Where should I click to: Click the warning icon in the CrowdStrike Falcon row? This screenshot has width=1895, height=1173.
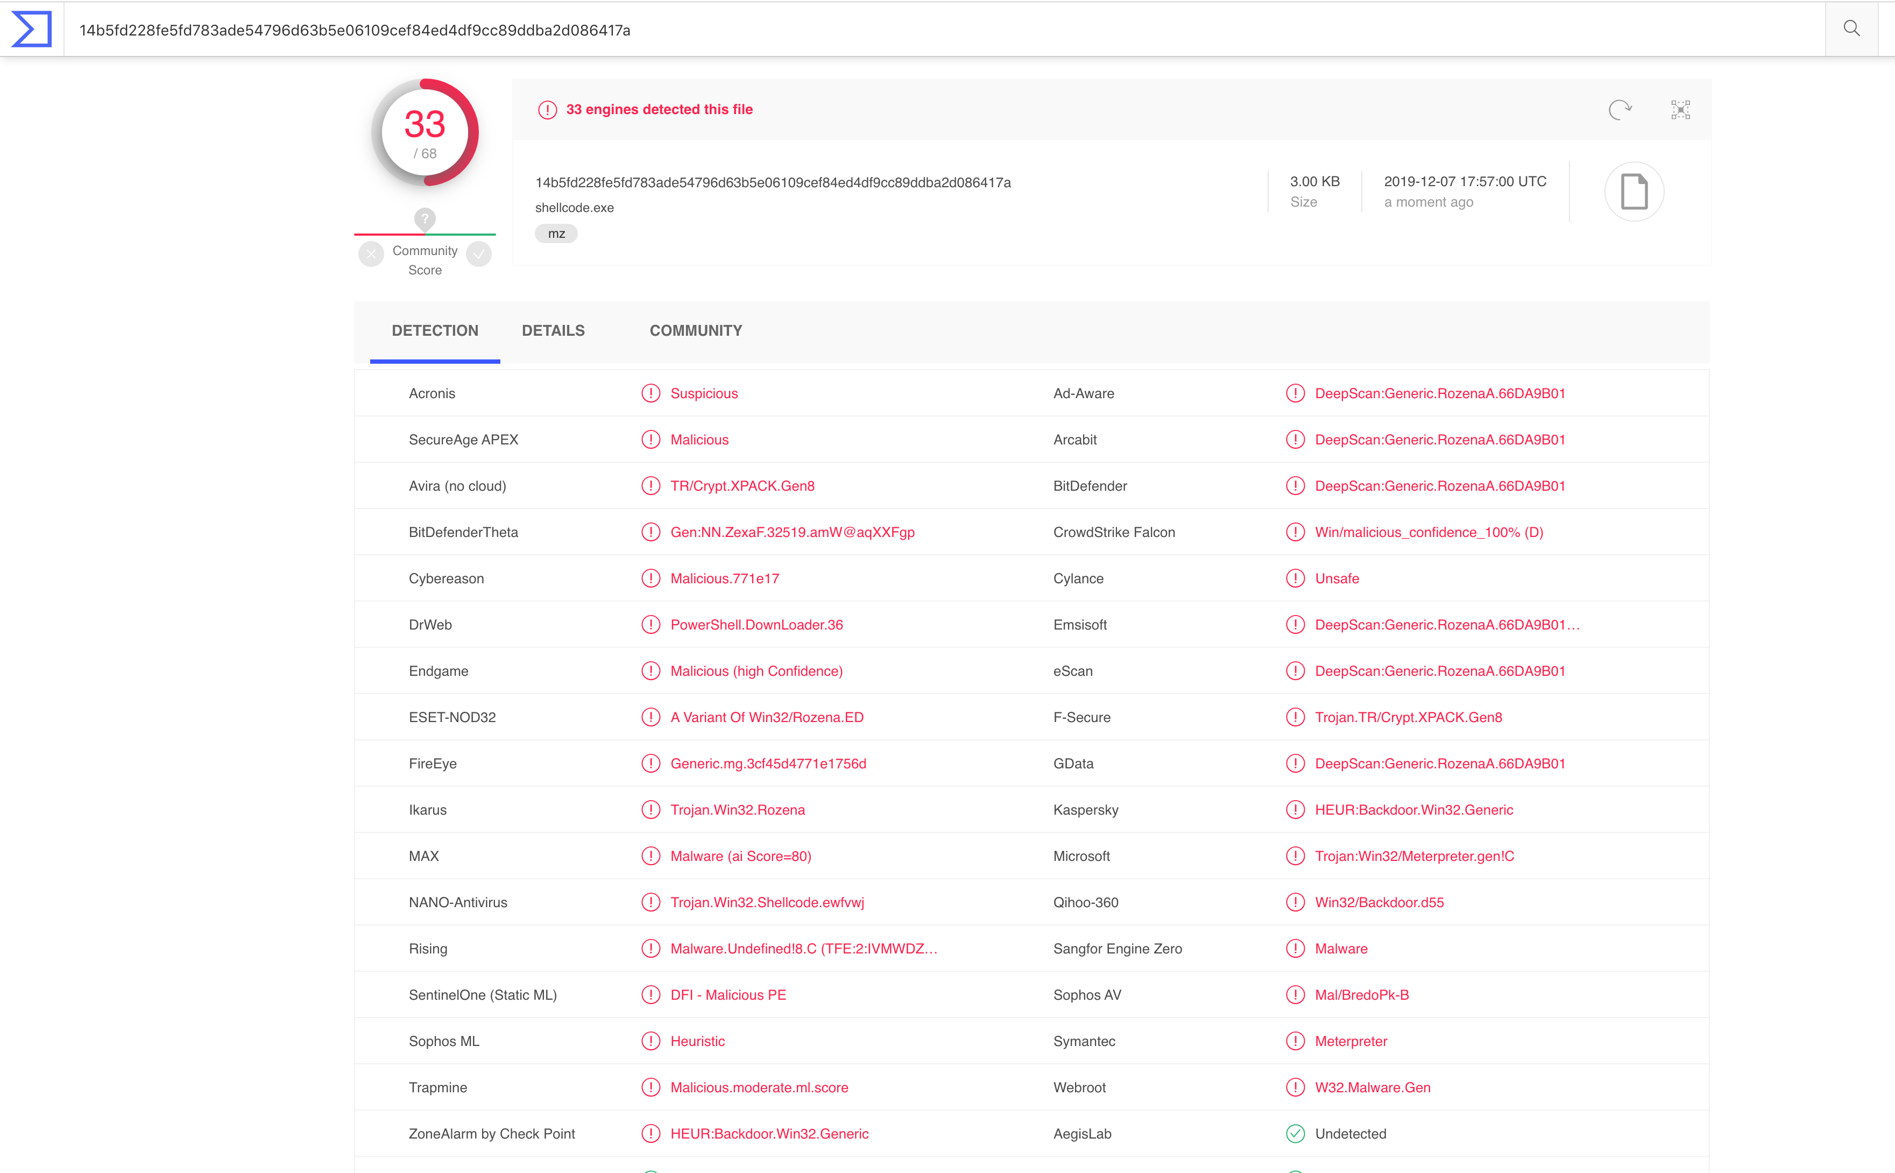click(1296, 532)
